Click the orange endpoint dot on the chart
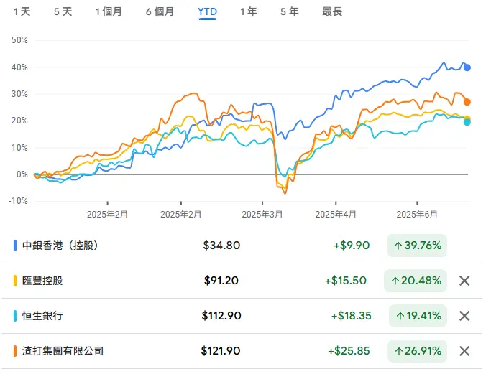Viewport: 491px width, 374px height. (x=467, y=102)
